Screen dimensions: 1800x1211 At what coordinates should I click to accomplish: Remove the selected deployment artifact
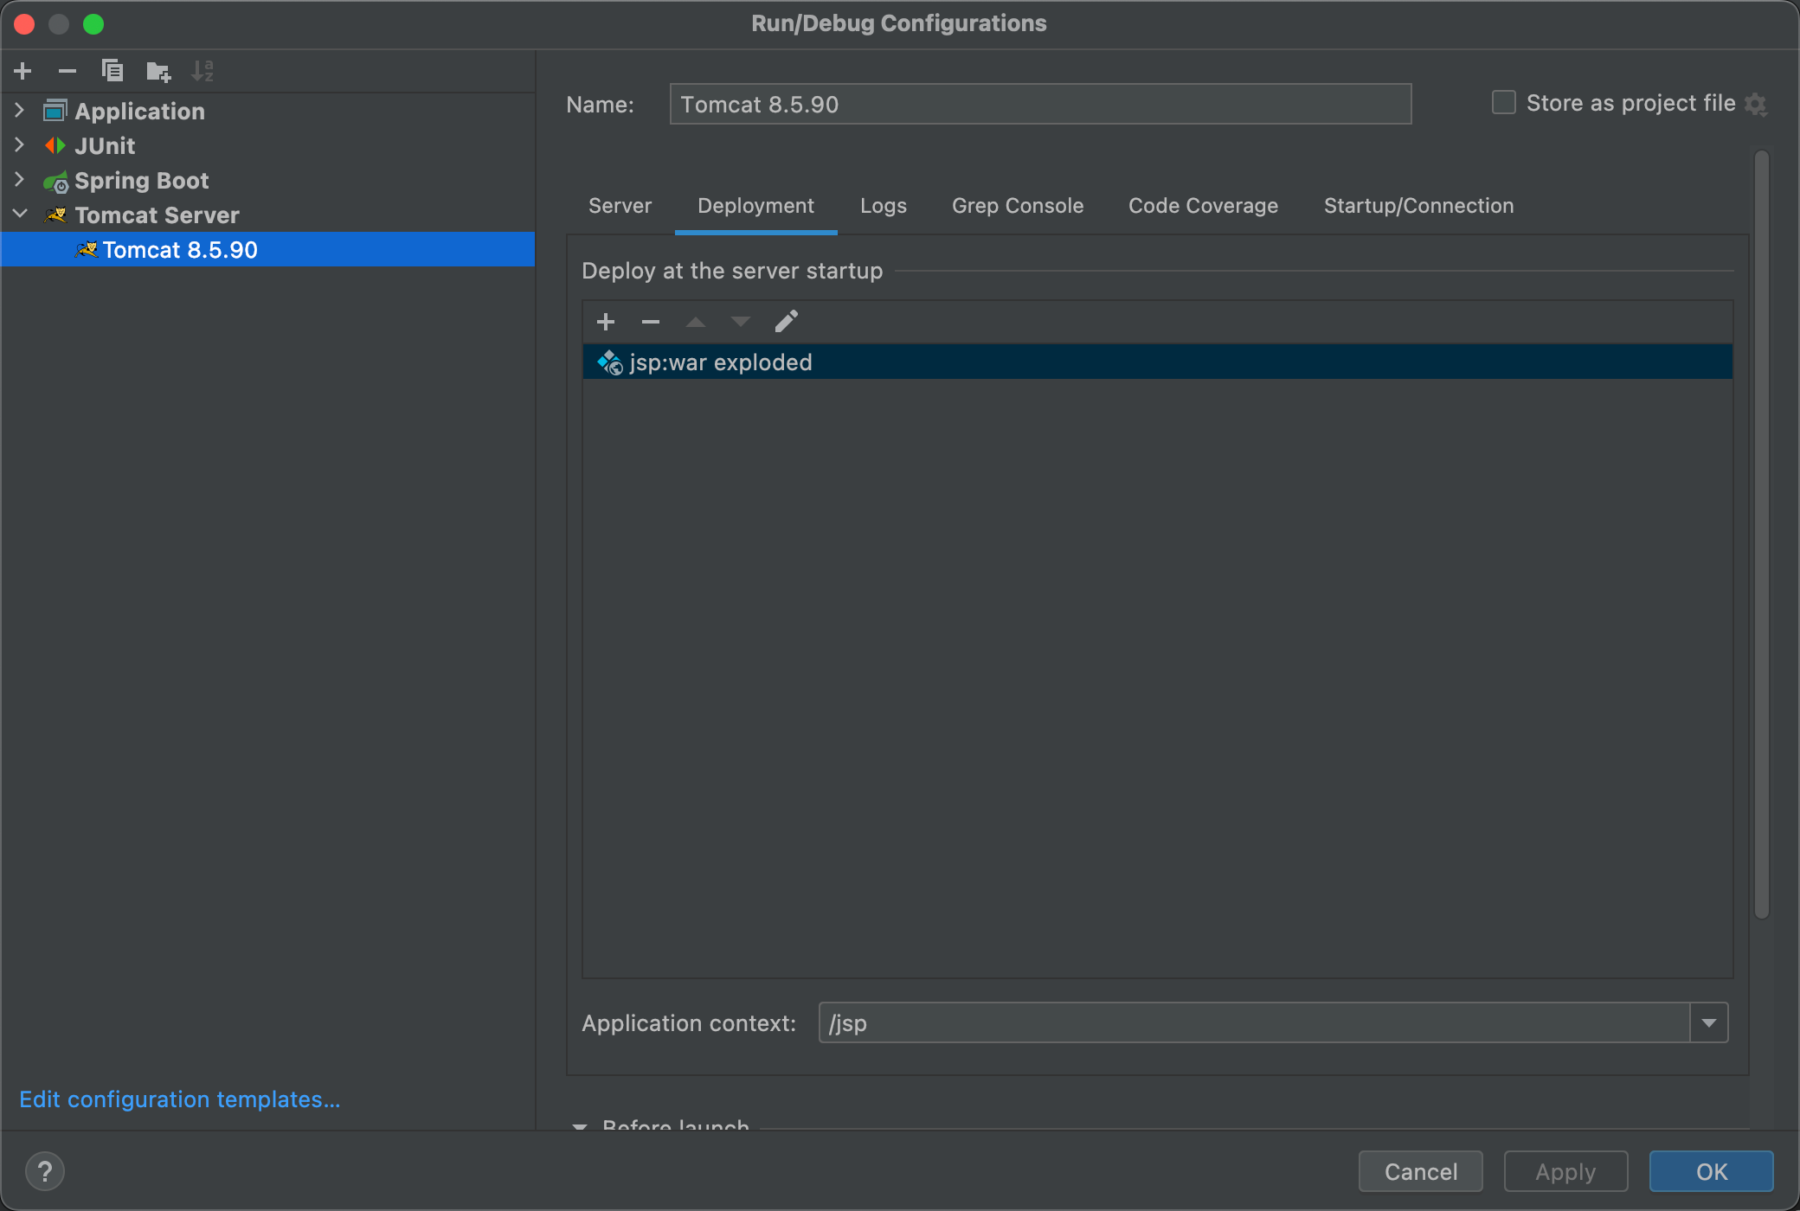(651, 322)
